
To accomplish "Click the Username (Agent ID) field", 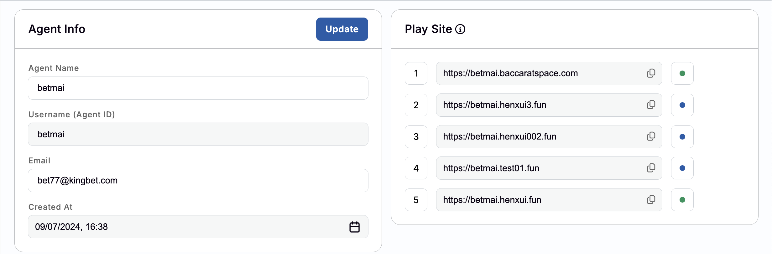I will (x=198, y=134).
